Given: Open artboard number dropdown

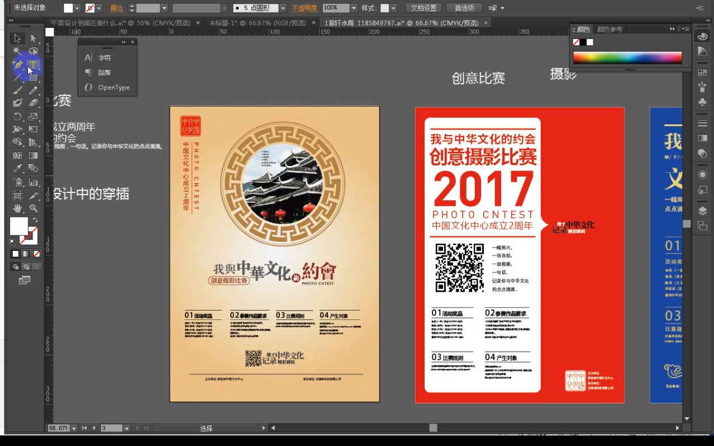Looking at the screenshot, I should [127, 428].
